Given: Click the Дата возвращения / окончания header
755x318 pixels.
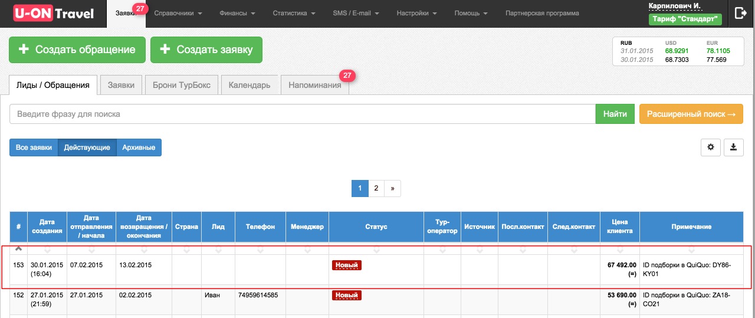Looking at the screenshot, I should [x=144, y=227].
